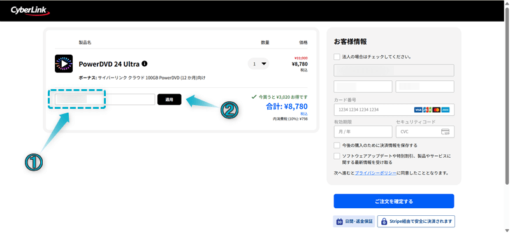510x233 pixels.
Task: Enable 今後の購入のために決済情報を保存する checkbox
Action: [337, 145]
